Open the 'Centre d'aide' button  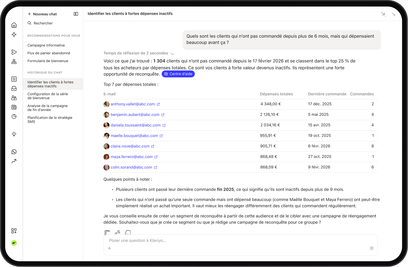tap(178, 74)
